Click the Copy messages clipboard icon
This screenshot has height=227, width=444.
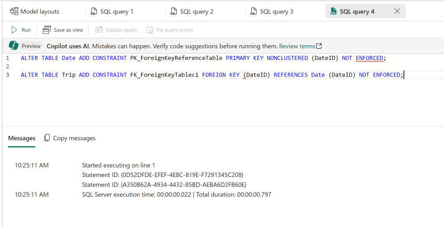tap(47, 138)
